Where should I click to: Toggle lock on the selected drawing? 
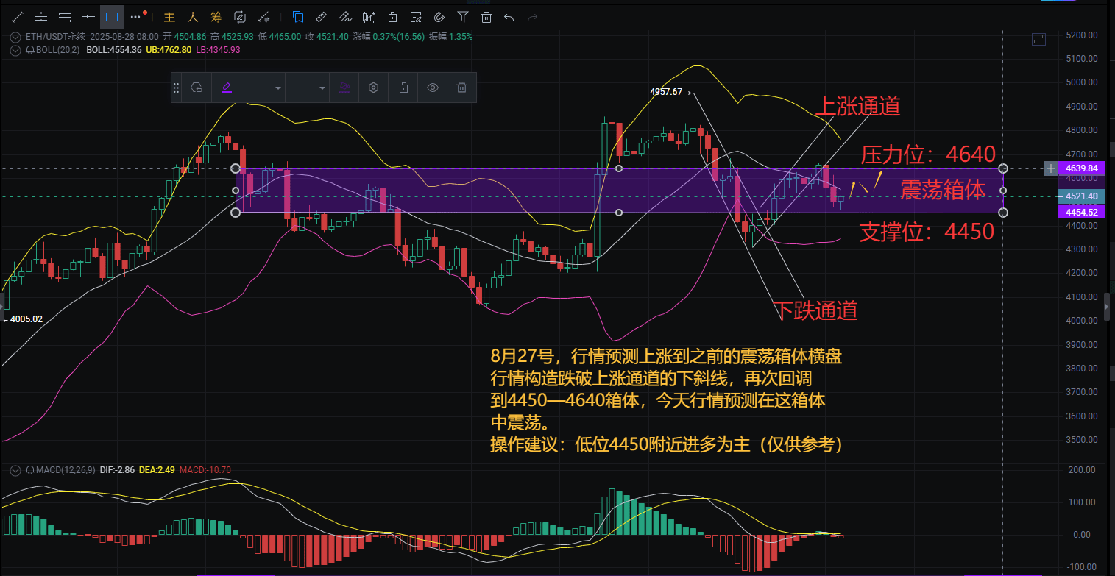[403, 88]
